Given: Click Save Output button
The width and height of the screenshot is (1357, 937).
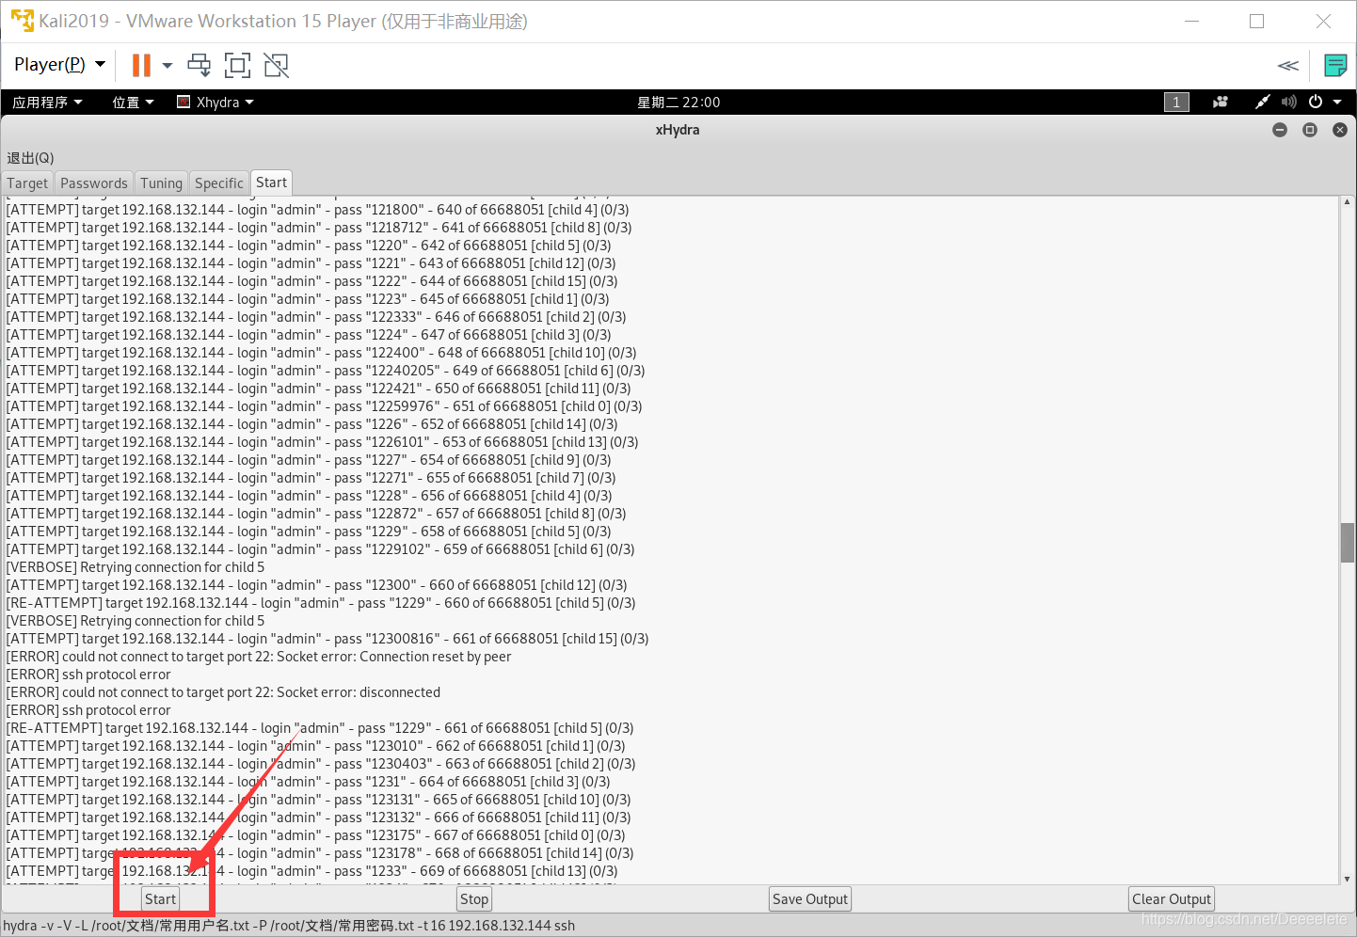Looking at the screenshot, I should [x=810, y=899].
